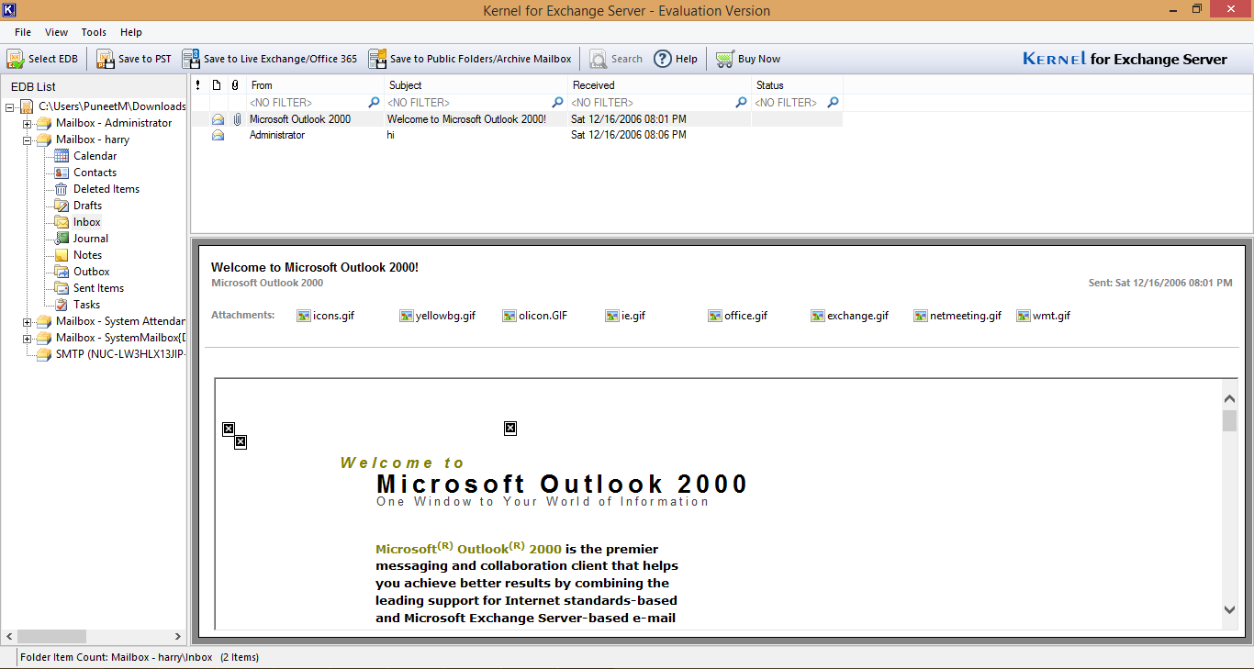Open the File menu
This screenshot has width=1254, height=669.
pyautogui.click(x=23, y=32)
